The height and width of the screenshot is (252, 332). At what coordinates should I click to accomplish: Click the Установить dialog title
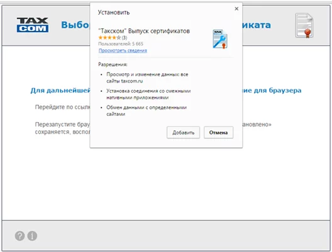[x=114, y=13]
